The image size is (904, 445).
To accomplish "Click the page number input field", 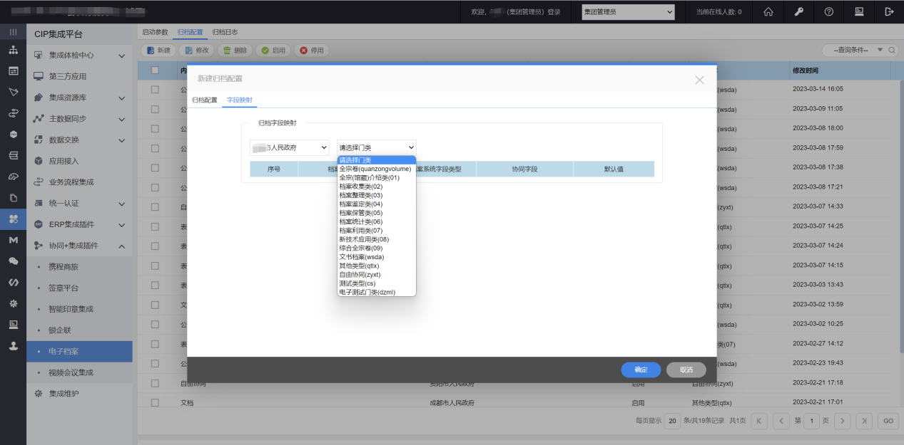I will [x=811, y=421].
